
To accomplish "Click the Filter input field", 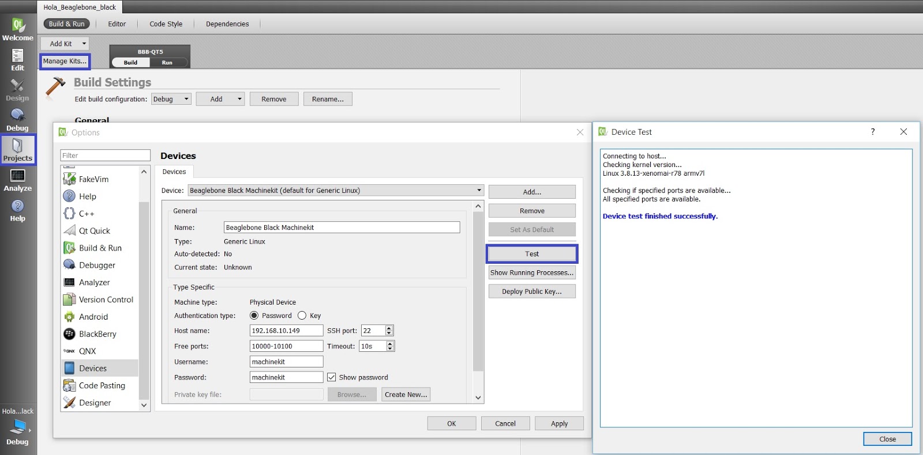I will coord(105,156).
